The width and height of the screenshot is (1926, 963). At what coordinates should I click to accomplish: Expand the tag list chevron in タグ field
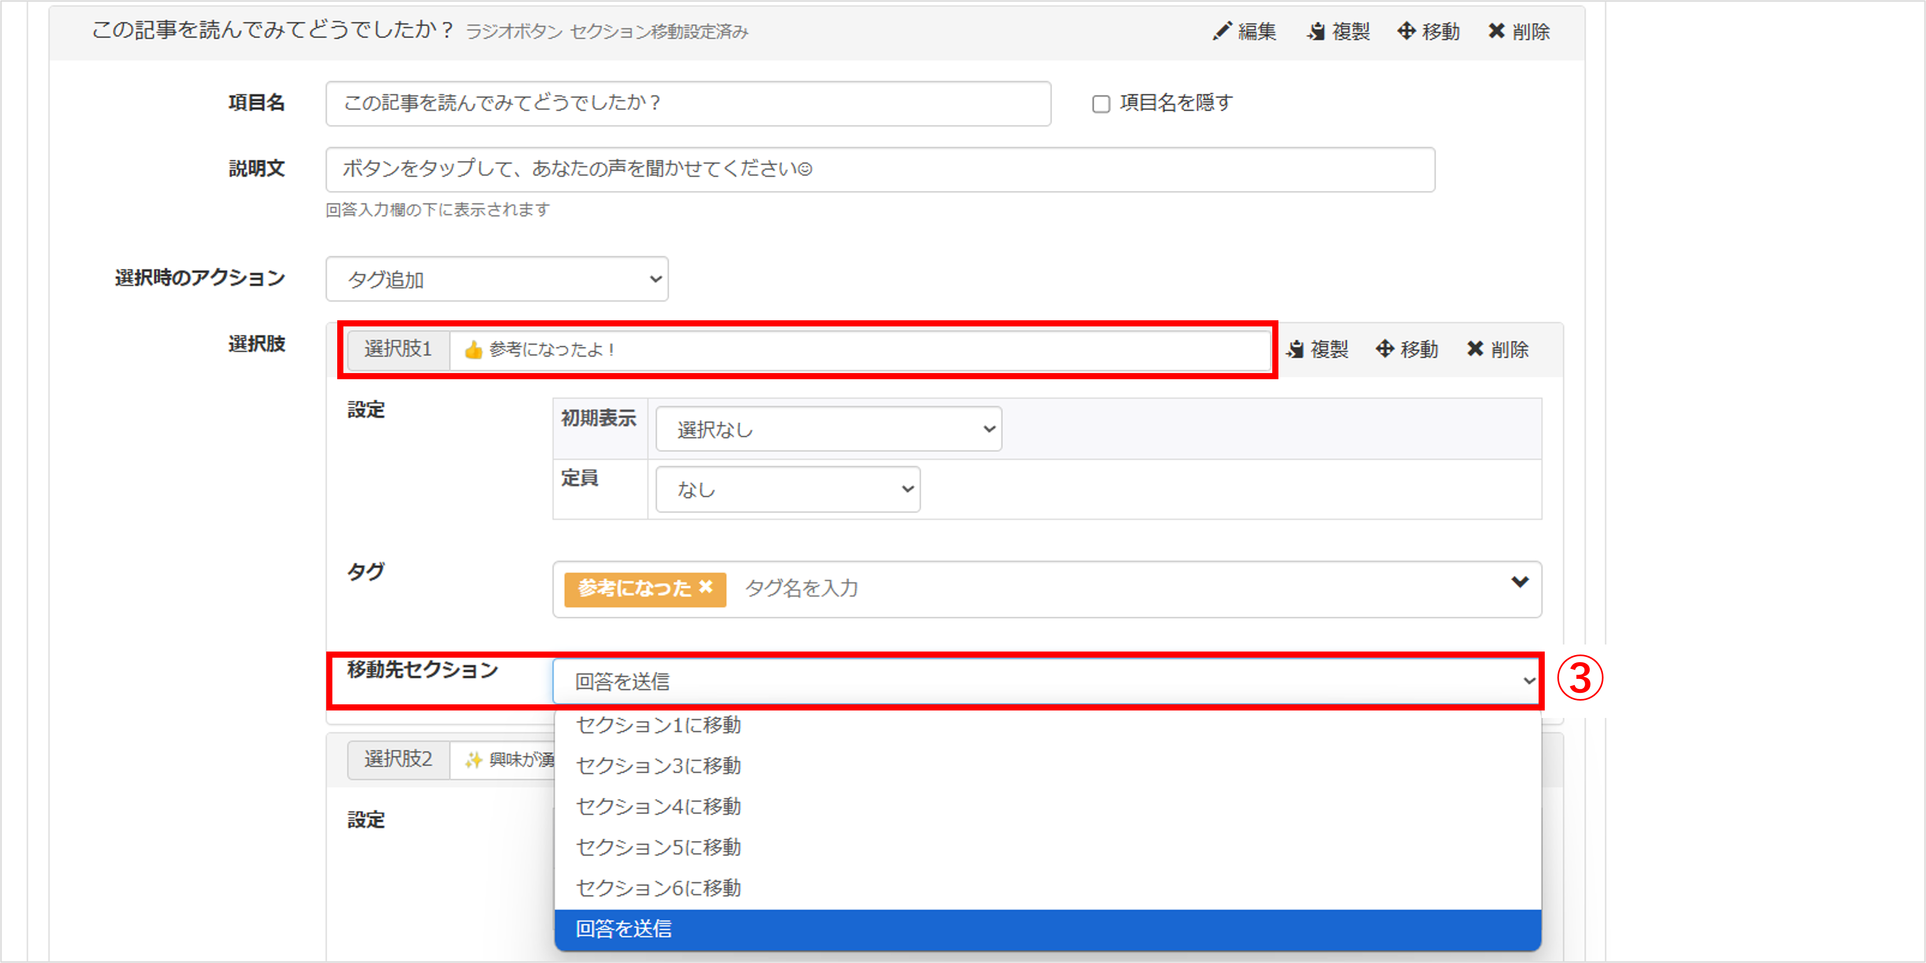(x=1519, y=582)
